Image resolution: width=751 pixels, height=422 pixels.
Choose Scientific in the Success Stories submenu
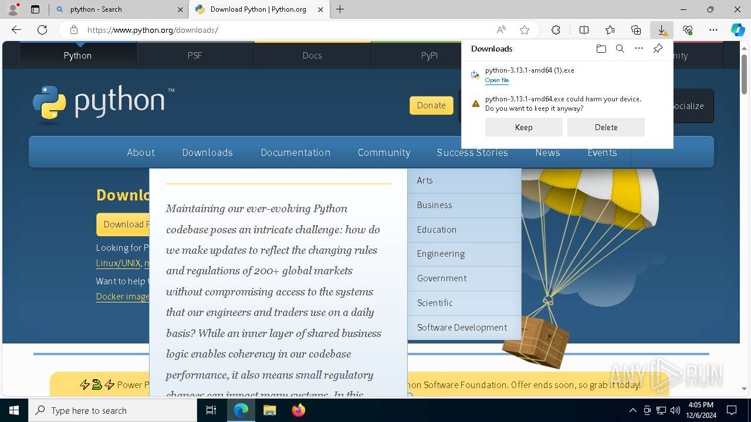point(464,303)
